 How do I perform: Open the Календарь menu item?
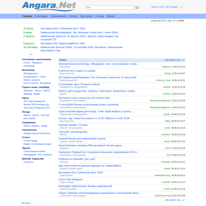coord(41,16)
